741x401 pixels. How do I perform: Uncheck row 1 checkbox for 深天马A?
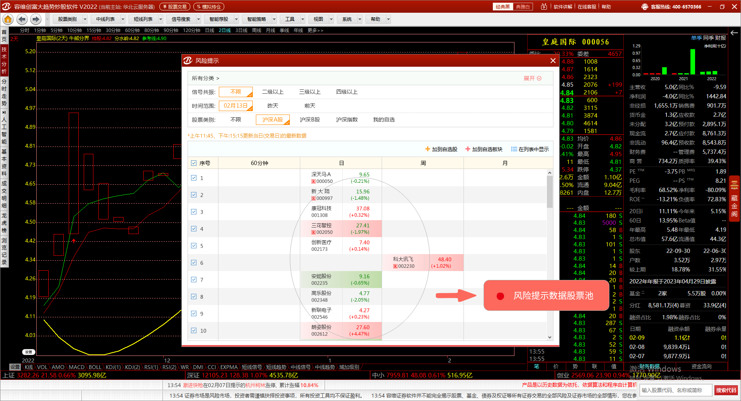194,178
